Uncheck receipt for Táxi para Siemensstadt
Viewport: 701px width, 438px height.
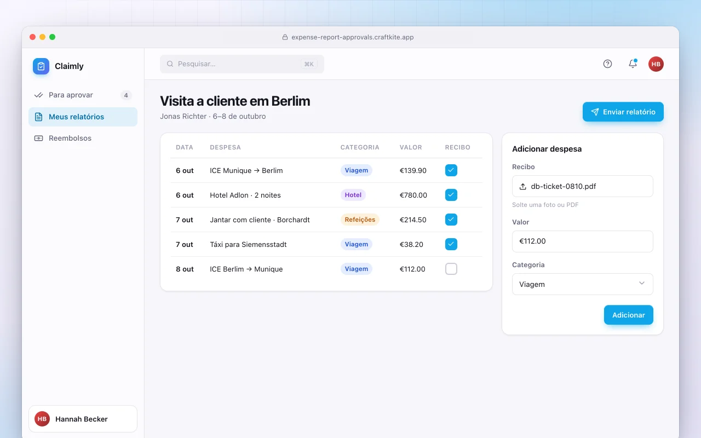point(451,244)
